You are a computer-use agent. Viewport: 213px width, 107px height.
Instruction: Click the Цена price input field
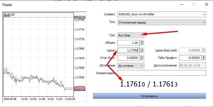[x=128, y=50]
